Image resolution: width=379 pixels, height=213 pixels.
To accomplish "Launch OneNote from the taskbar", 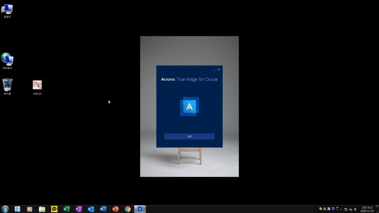I will [79, 209].
